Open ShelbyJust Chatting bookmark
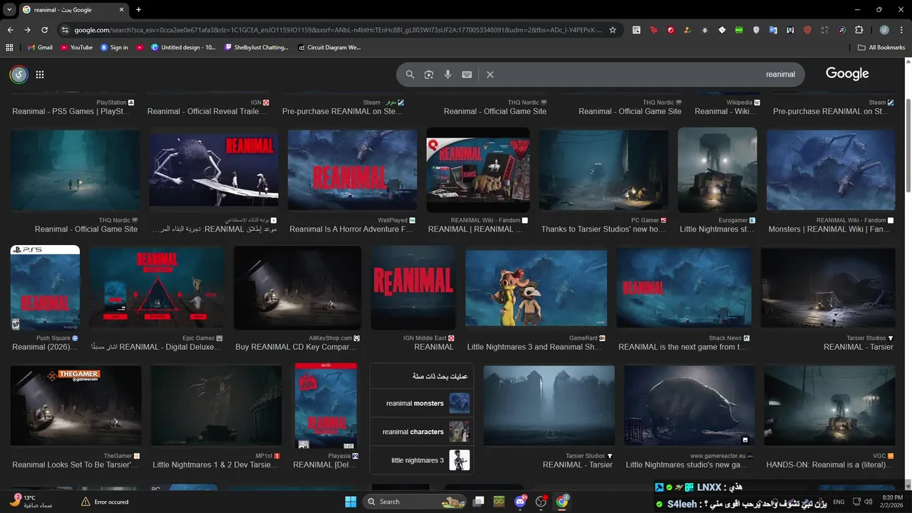Image resolution: width=912 pixels, height=513 pixels. pos(256,47)
